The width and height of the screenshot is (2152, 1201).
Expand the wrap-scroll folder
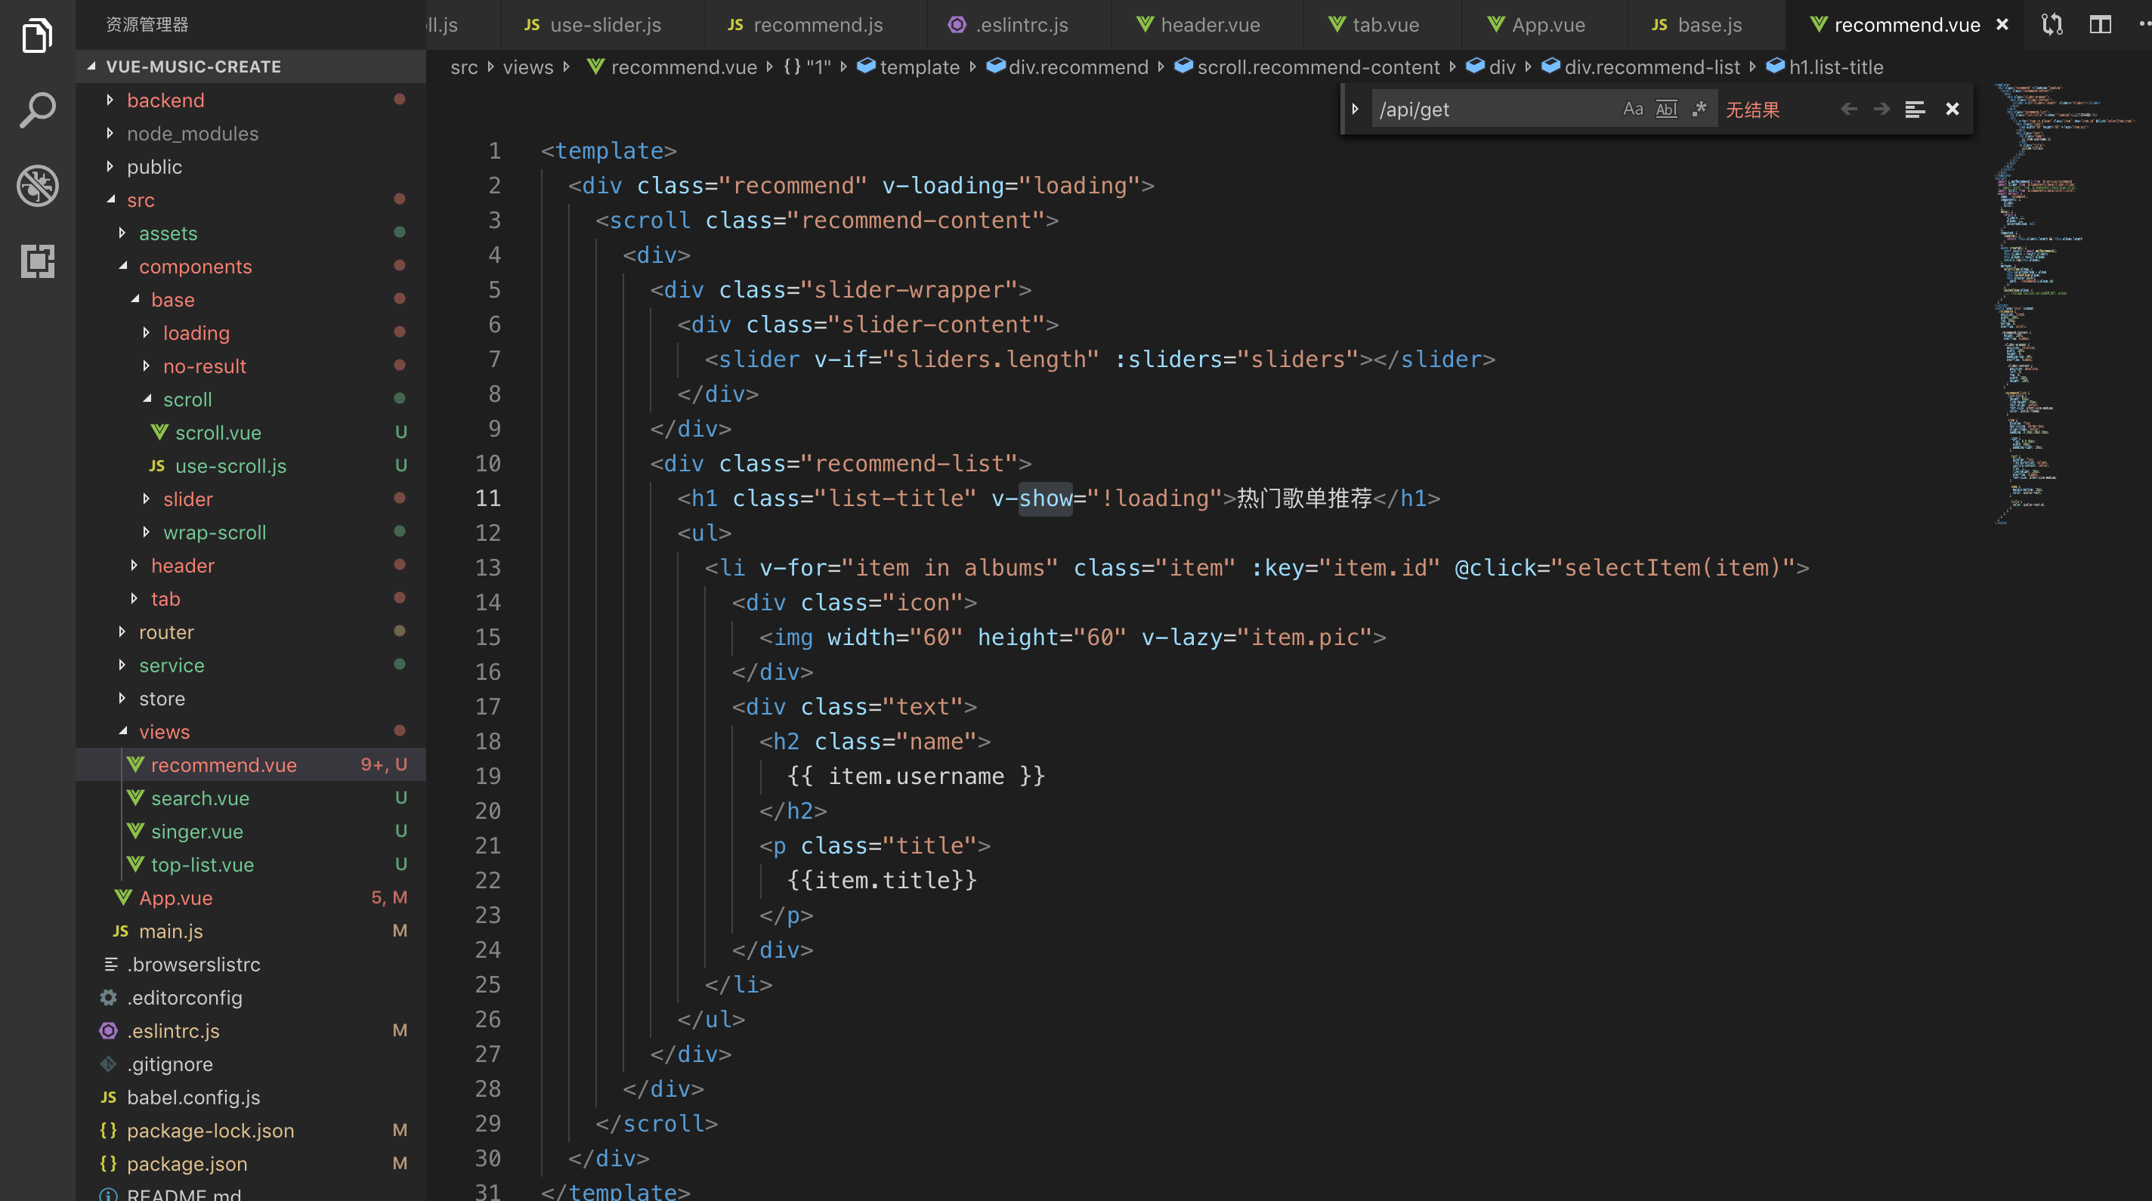(x=251, y=532)
